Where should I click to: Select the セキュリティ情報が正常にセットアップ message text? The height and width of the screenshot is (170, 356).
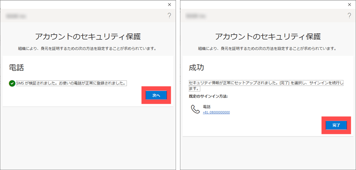266,83
